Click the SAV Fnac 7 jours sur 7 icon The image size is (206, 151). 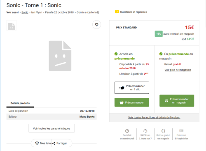point(145,131)
